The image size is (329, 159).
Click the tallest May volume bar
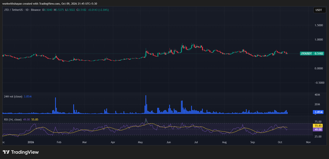[x=146, y=104]
